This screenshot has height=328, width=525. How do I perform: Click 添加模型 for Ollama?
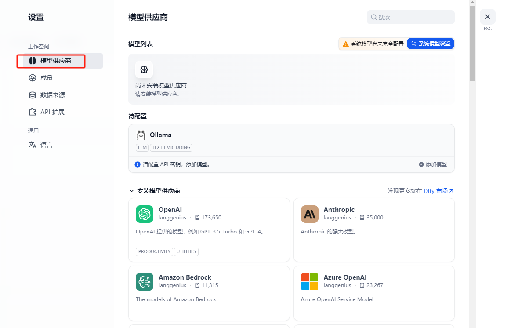pos(433,164)
